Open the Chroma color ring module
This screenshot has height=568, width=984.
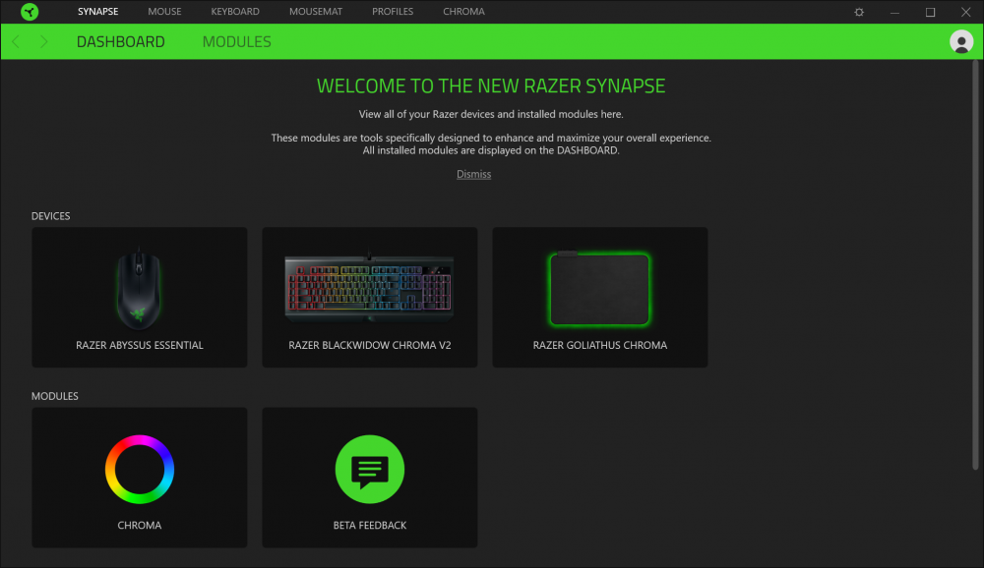click(x=140, y=469)
